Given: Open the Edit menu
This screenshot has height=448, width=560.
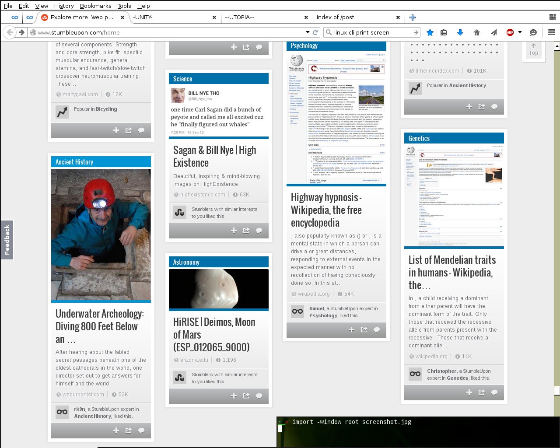Looking at the screenshot, I should [24, 6].
